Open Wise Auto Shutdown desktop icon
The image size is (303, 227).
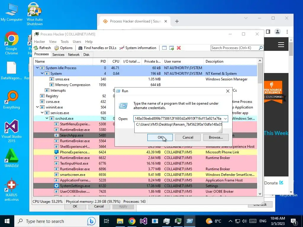35,14
